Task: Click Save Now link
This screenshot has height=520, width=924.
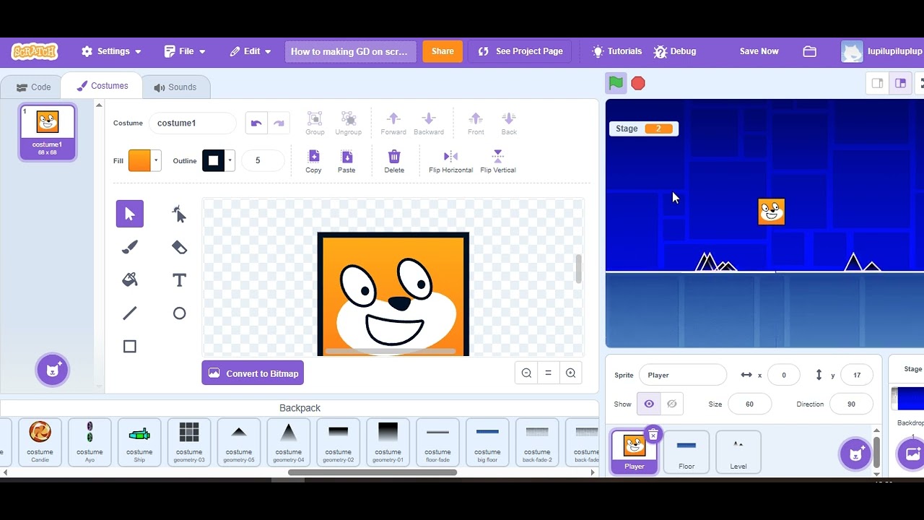Action: [759, 51]
